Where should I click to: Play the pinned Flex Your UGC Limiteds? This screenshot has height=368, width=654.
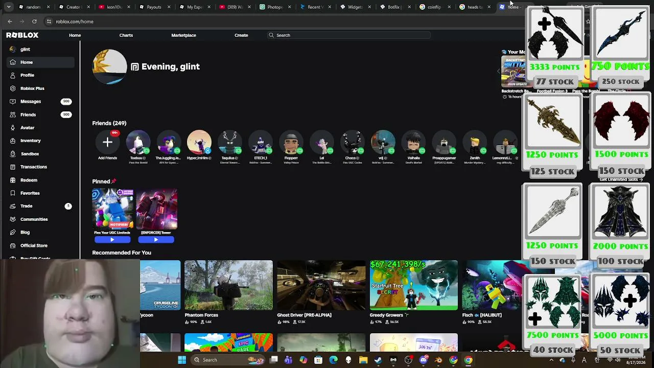(x=112, y=239)
